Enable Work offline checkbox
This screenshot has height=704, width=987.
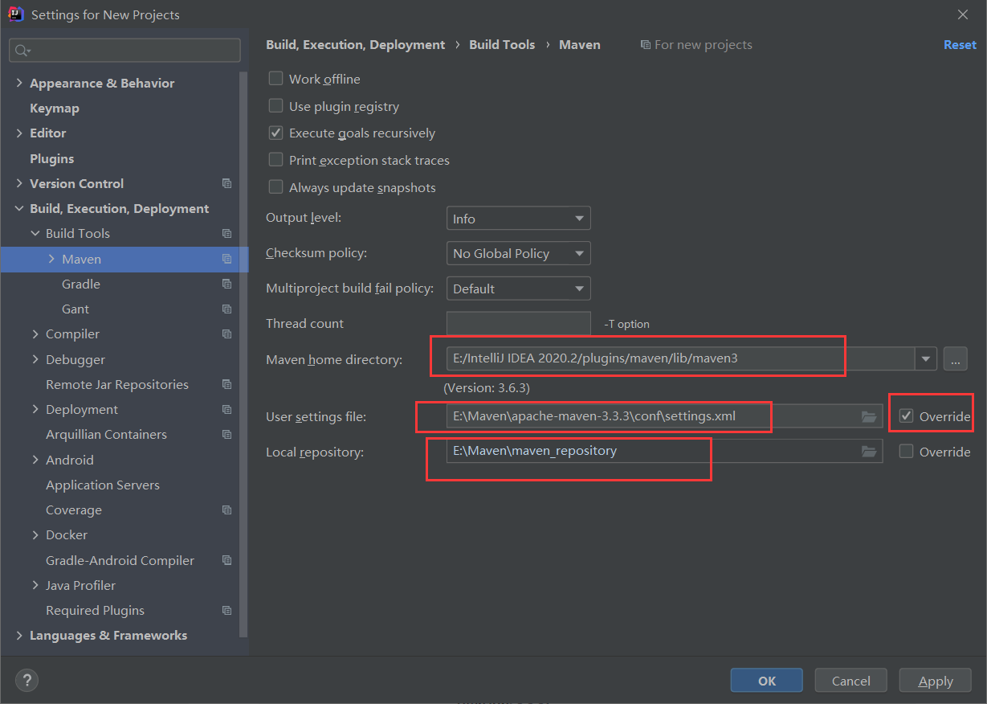point(275,79)
